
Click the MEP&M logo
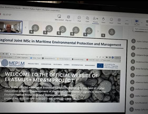[x=13, y=63]
